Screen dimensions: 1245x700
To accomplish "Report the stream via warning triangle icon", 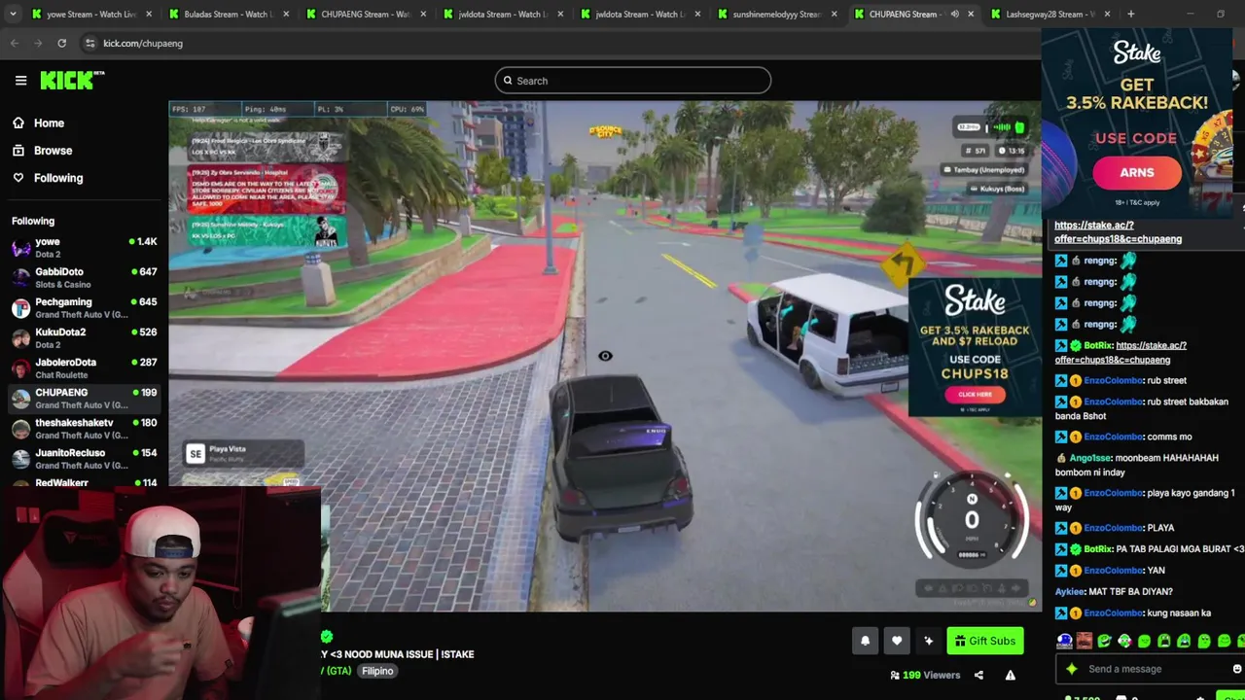I will [1010, 675].
